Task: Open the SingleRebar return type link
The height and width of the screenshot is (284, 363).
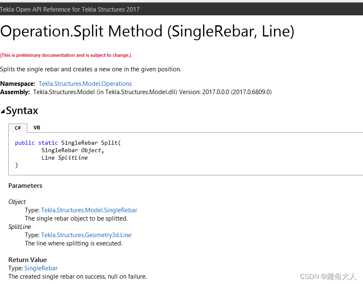Action: [41, 268]
